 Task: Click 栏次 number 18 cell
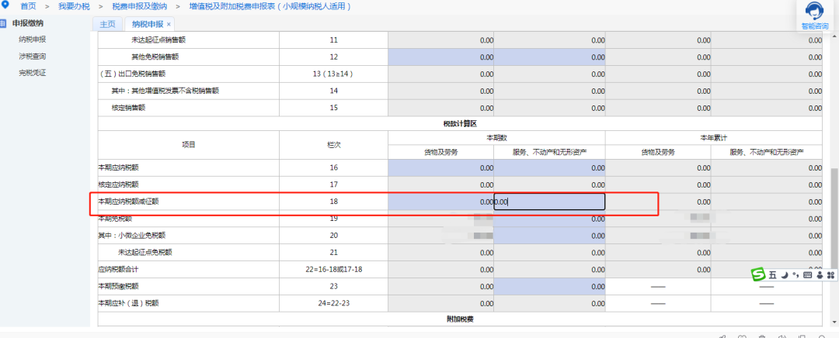(334, 202)
